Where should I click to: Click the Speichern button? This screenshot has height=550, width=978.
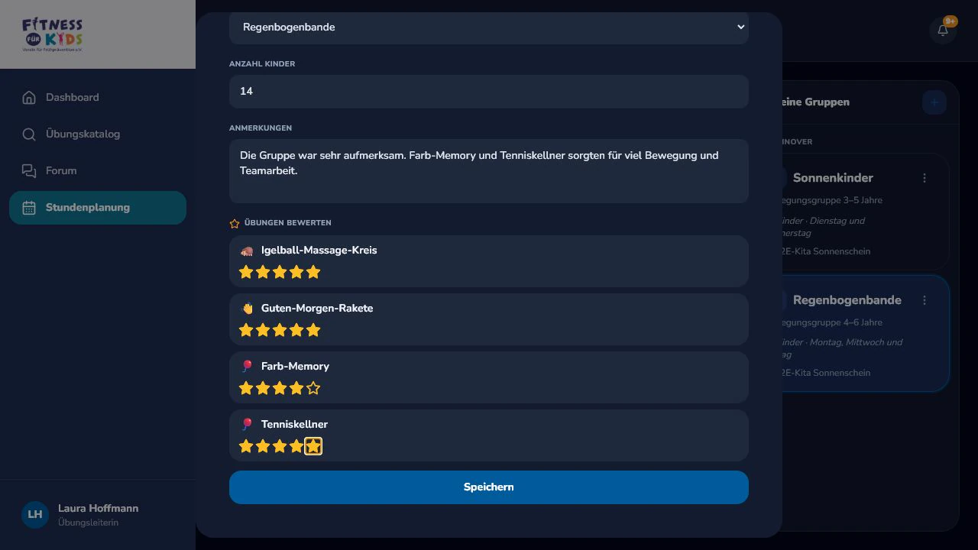489,487
